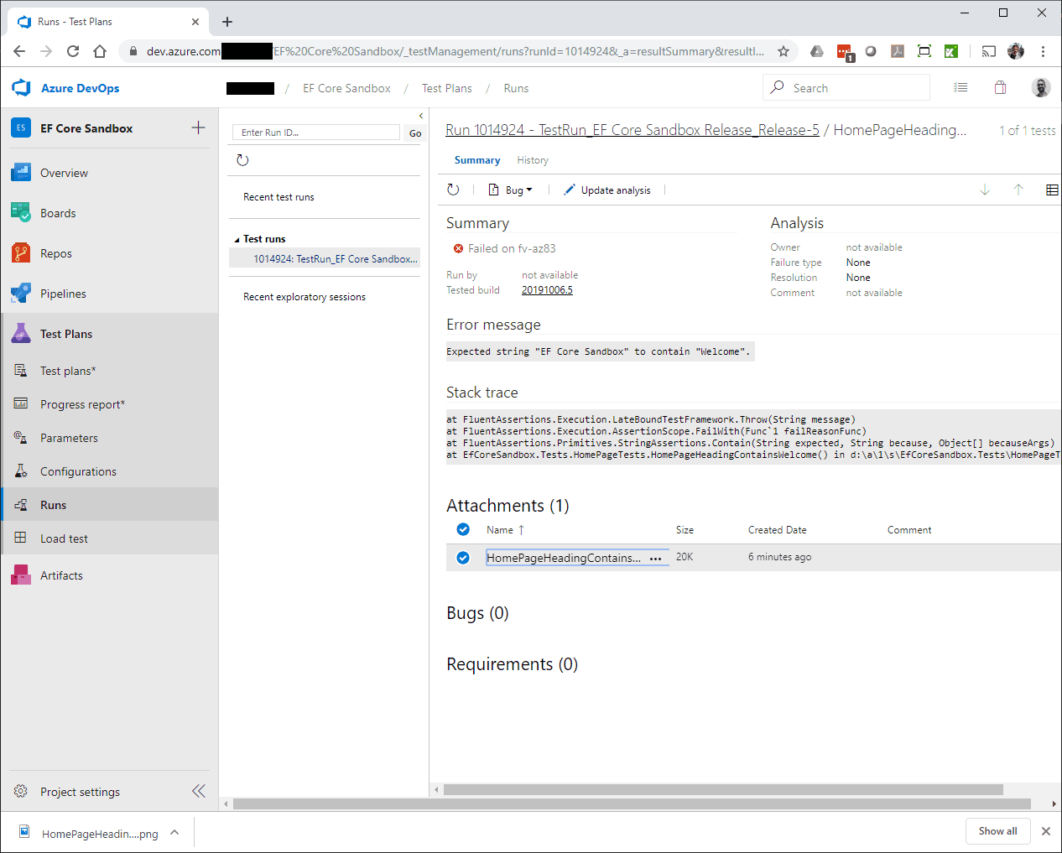
Task: Open Artifacts hub
Action: [61, 575]
